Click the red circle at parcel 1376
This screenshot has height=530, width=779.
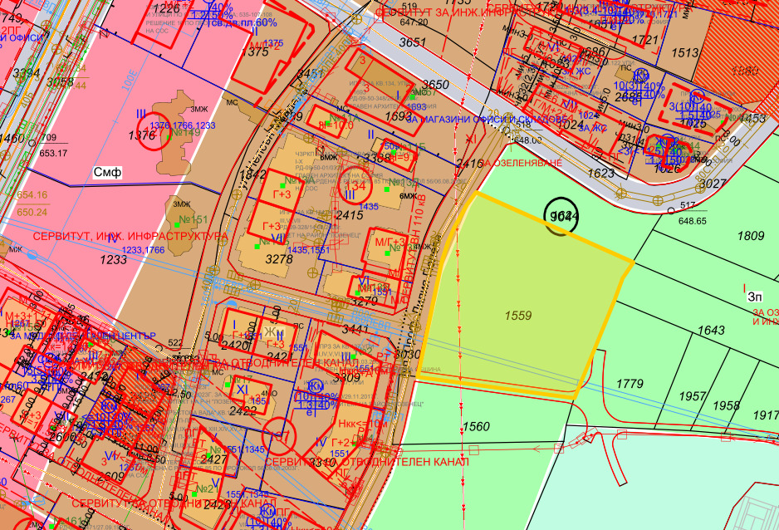(x=153, y=130)
